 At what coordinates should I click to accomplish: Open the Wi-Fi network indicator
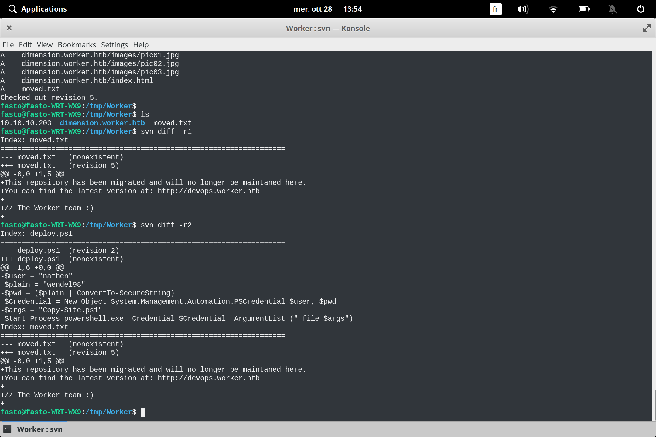pyautogui.click(x=553, y=9)
